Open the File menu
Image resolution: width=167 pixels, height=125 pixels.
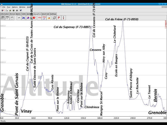point(4,7)
